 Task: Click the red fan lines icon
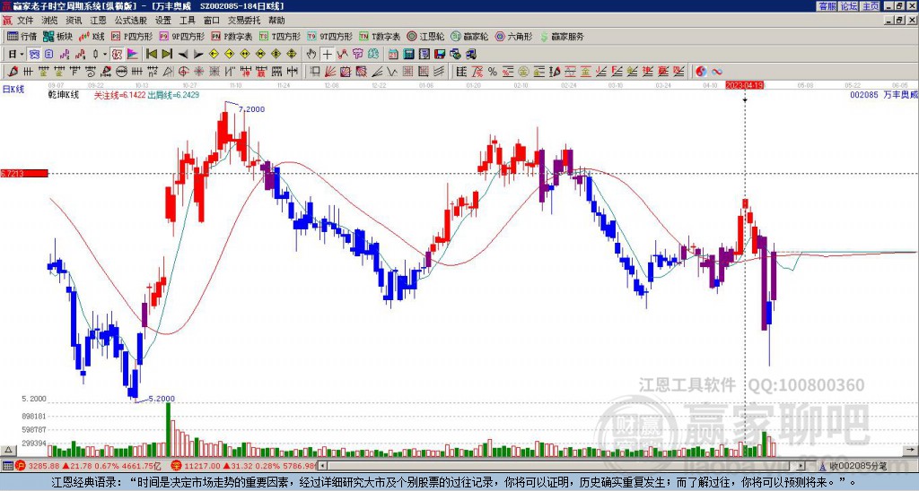click(330, 72)
